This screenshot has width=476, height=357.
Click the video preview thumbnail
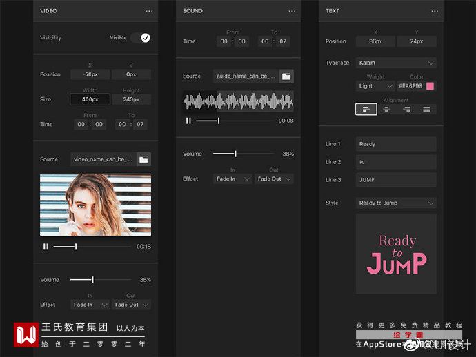coord(95,205)
